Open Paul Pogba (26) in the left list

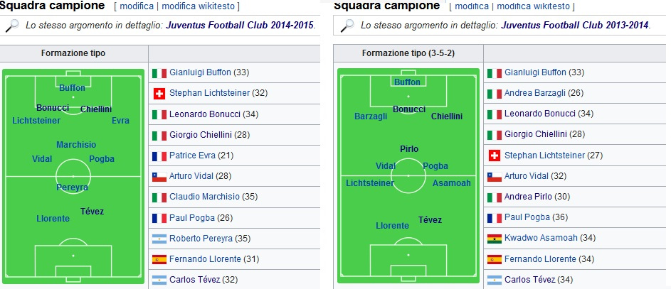pyautogui.click(x=201, y=218)
